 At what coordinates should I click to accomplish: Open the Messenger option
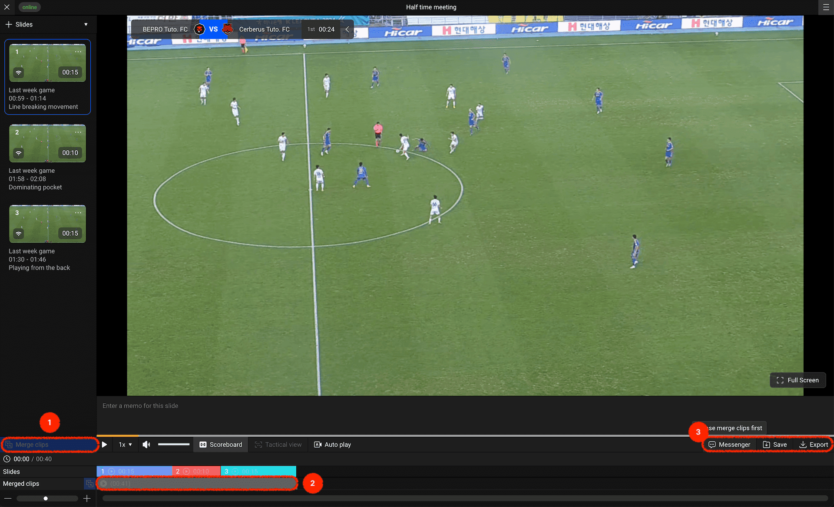(729, 444)
